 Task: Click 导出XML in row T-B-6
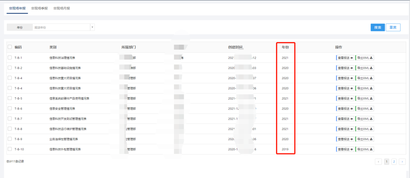tap(365, 109)
